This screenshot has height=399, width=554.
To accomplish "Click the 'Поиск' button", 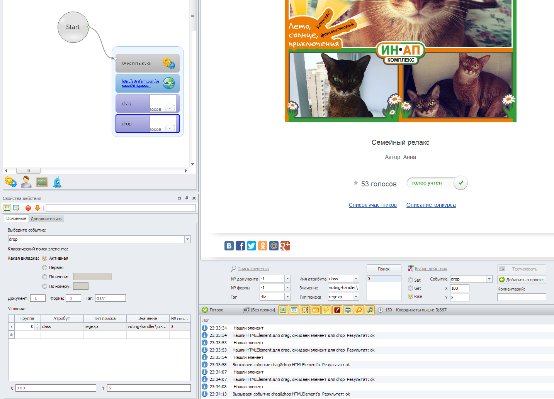I will (384, 269).
